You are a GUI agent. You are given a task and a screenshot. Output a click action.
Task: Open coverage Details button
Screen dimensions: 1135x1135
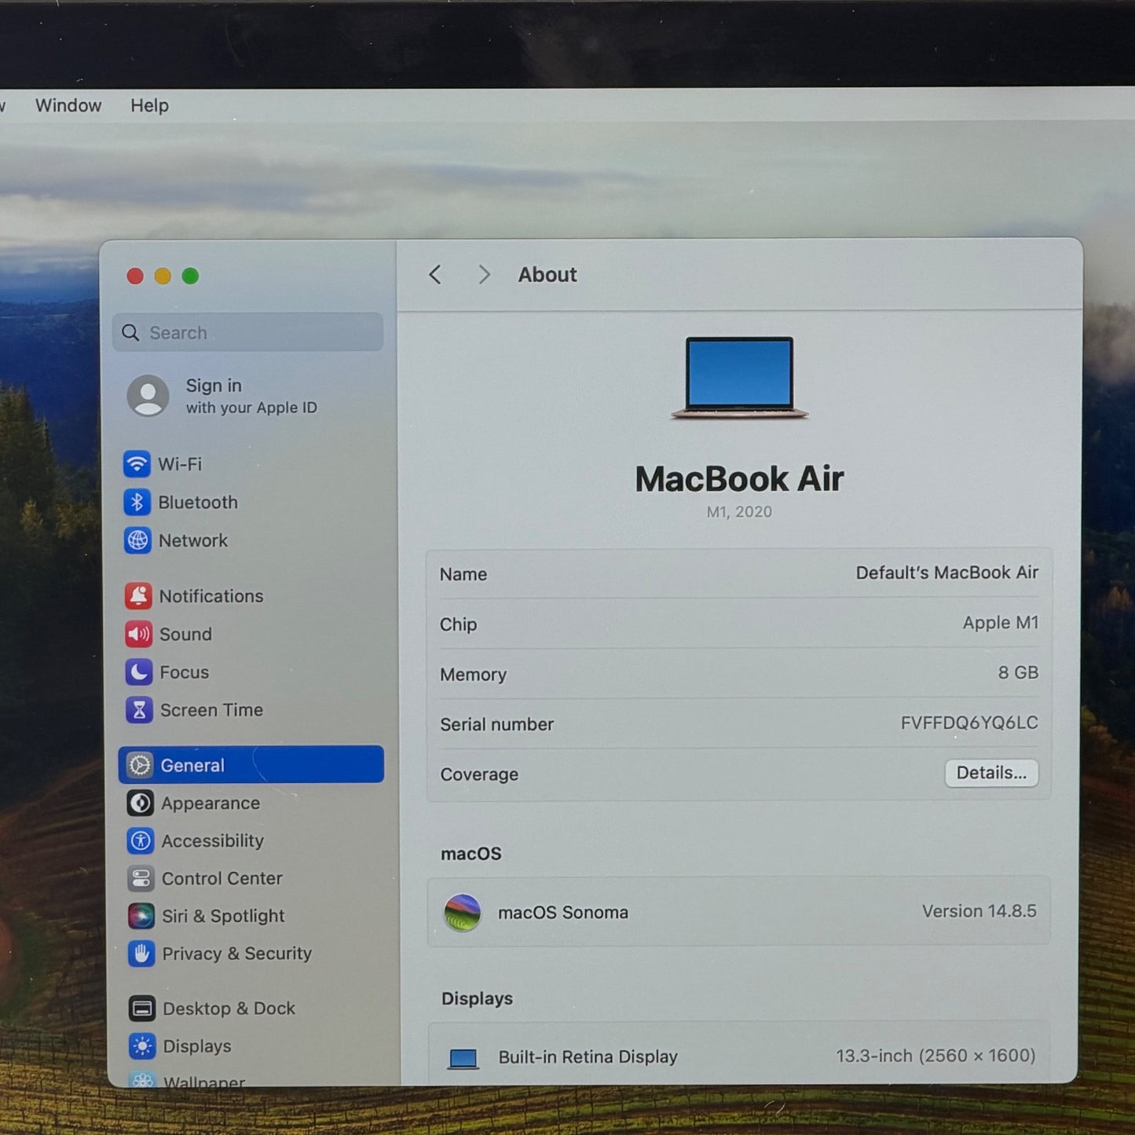(991, 773)
